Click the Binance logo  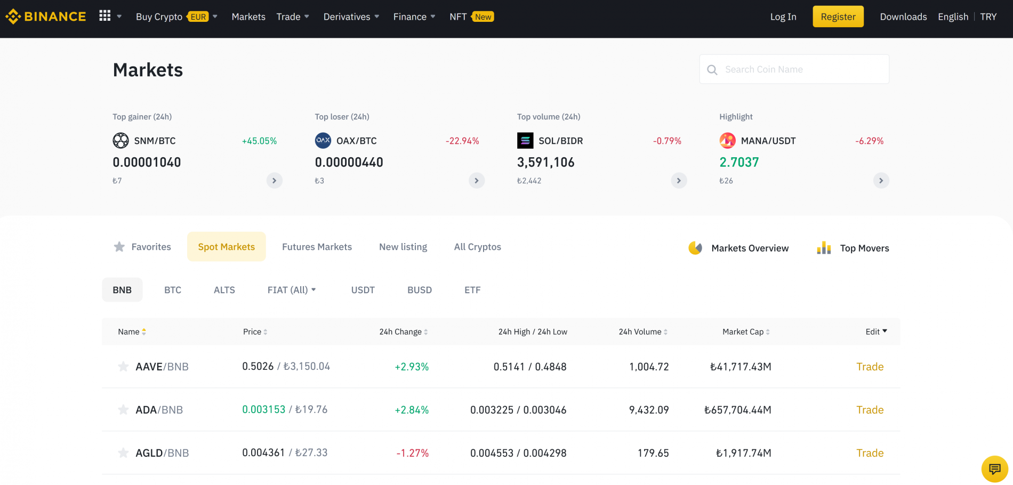[x=46, y=17]
